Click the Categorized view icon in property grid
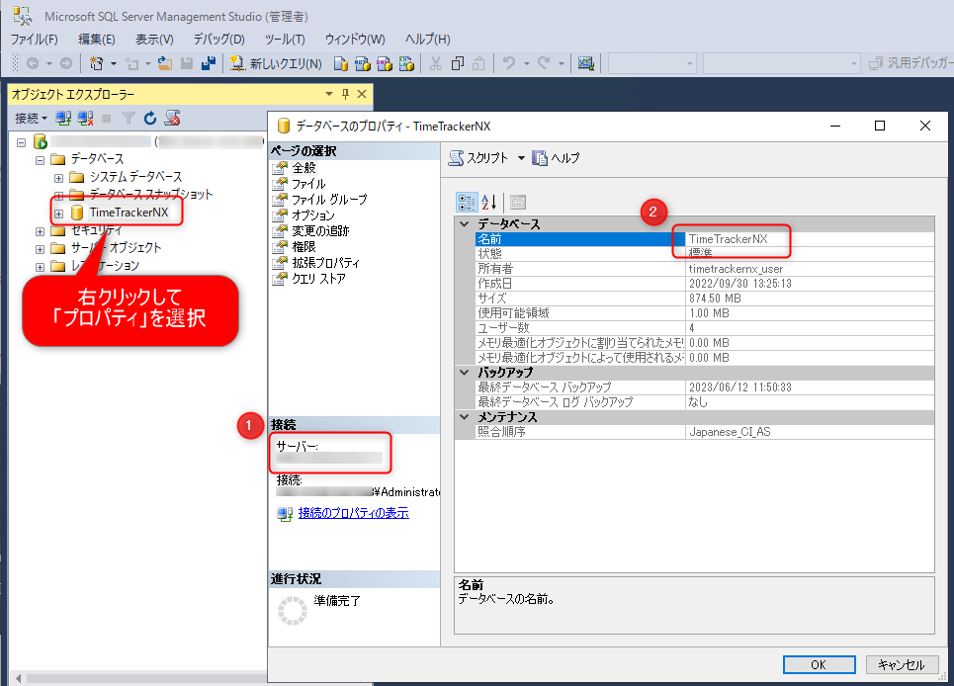 [x=467, y=202]
